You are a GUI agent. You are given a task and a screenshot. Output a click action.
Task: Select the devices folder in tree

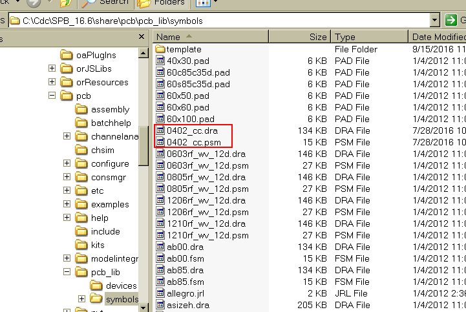[113, 286]
